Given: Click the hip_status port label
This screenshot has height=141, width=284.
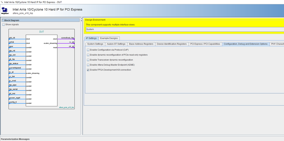Looking at the screenshot, I should (14, 64).
